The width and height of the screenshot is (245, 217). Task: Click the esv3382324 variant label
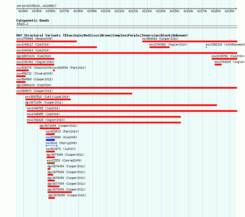pyautogui.click(x=225, y=44)
